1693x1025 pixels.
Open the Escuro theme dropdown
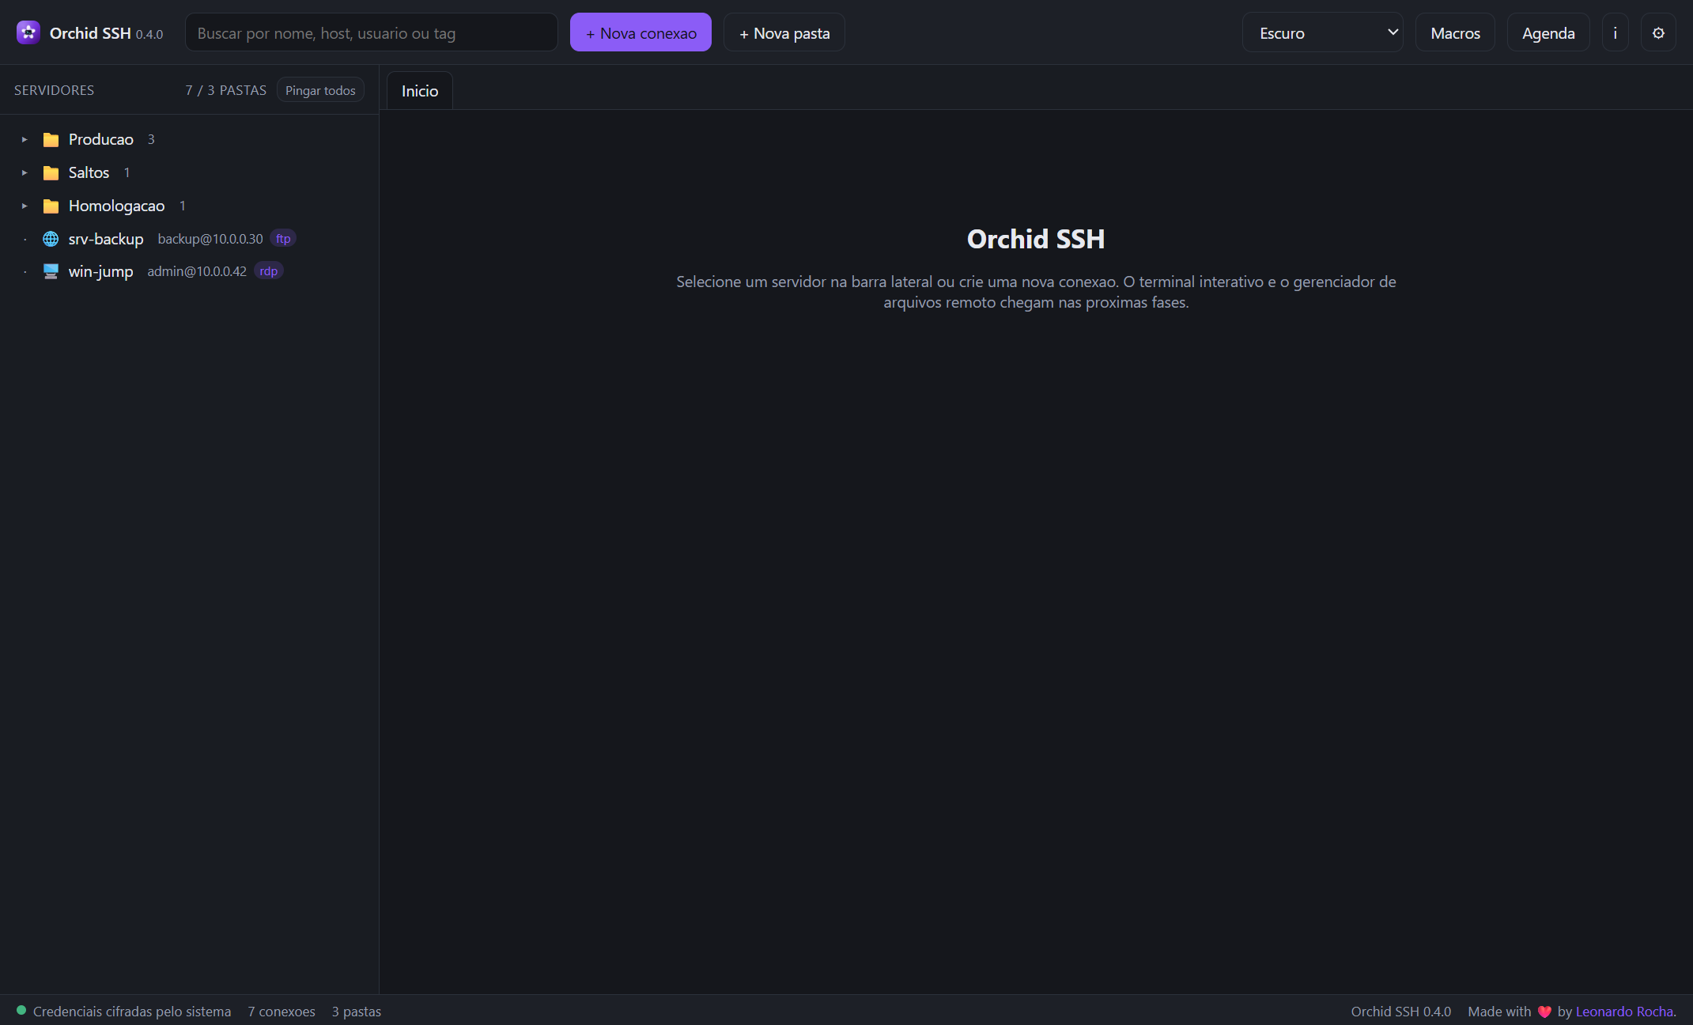coord(1322,32)
